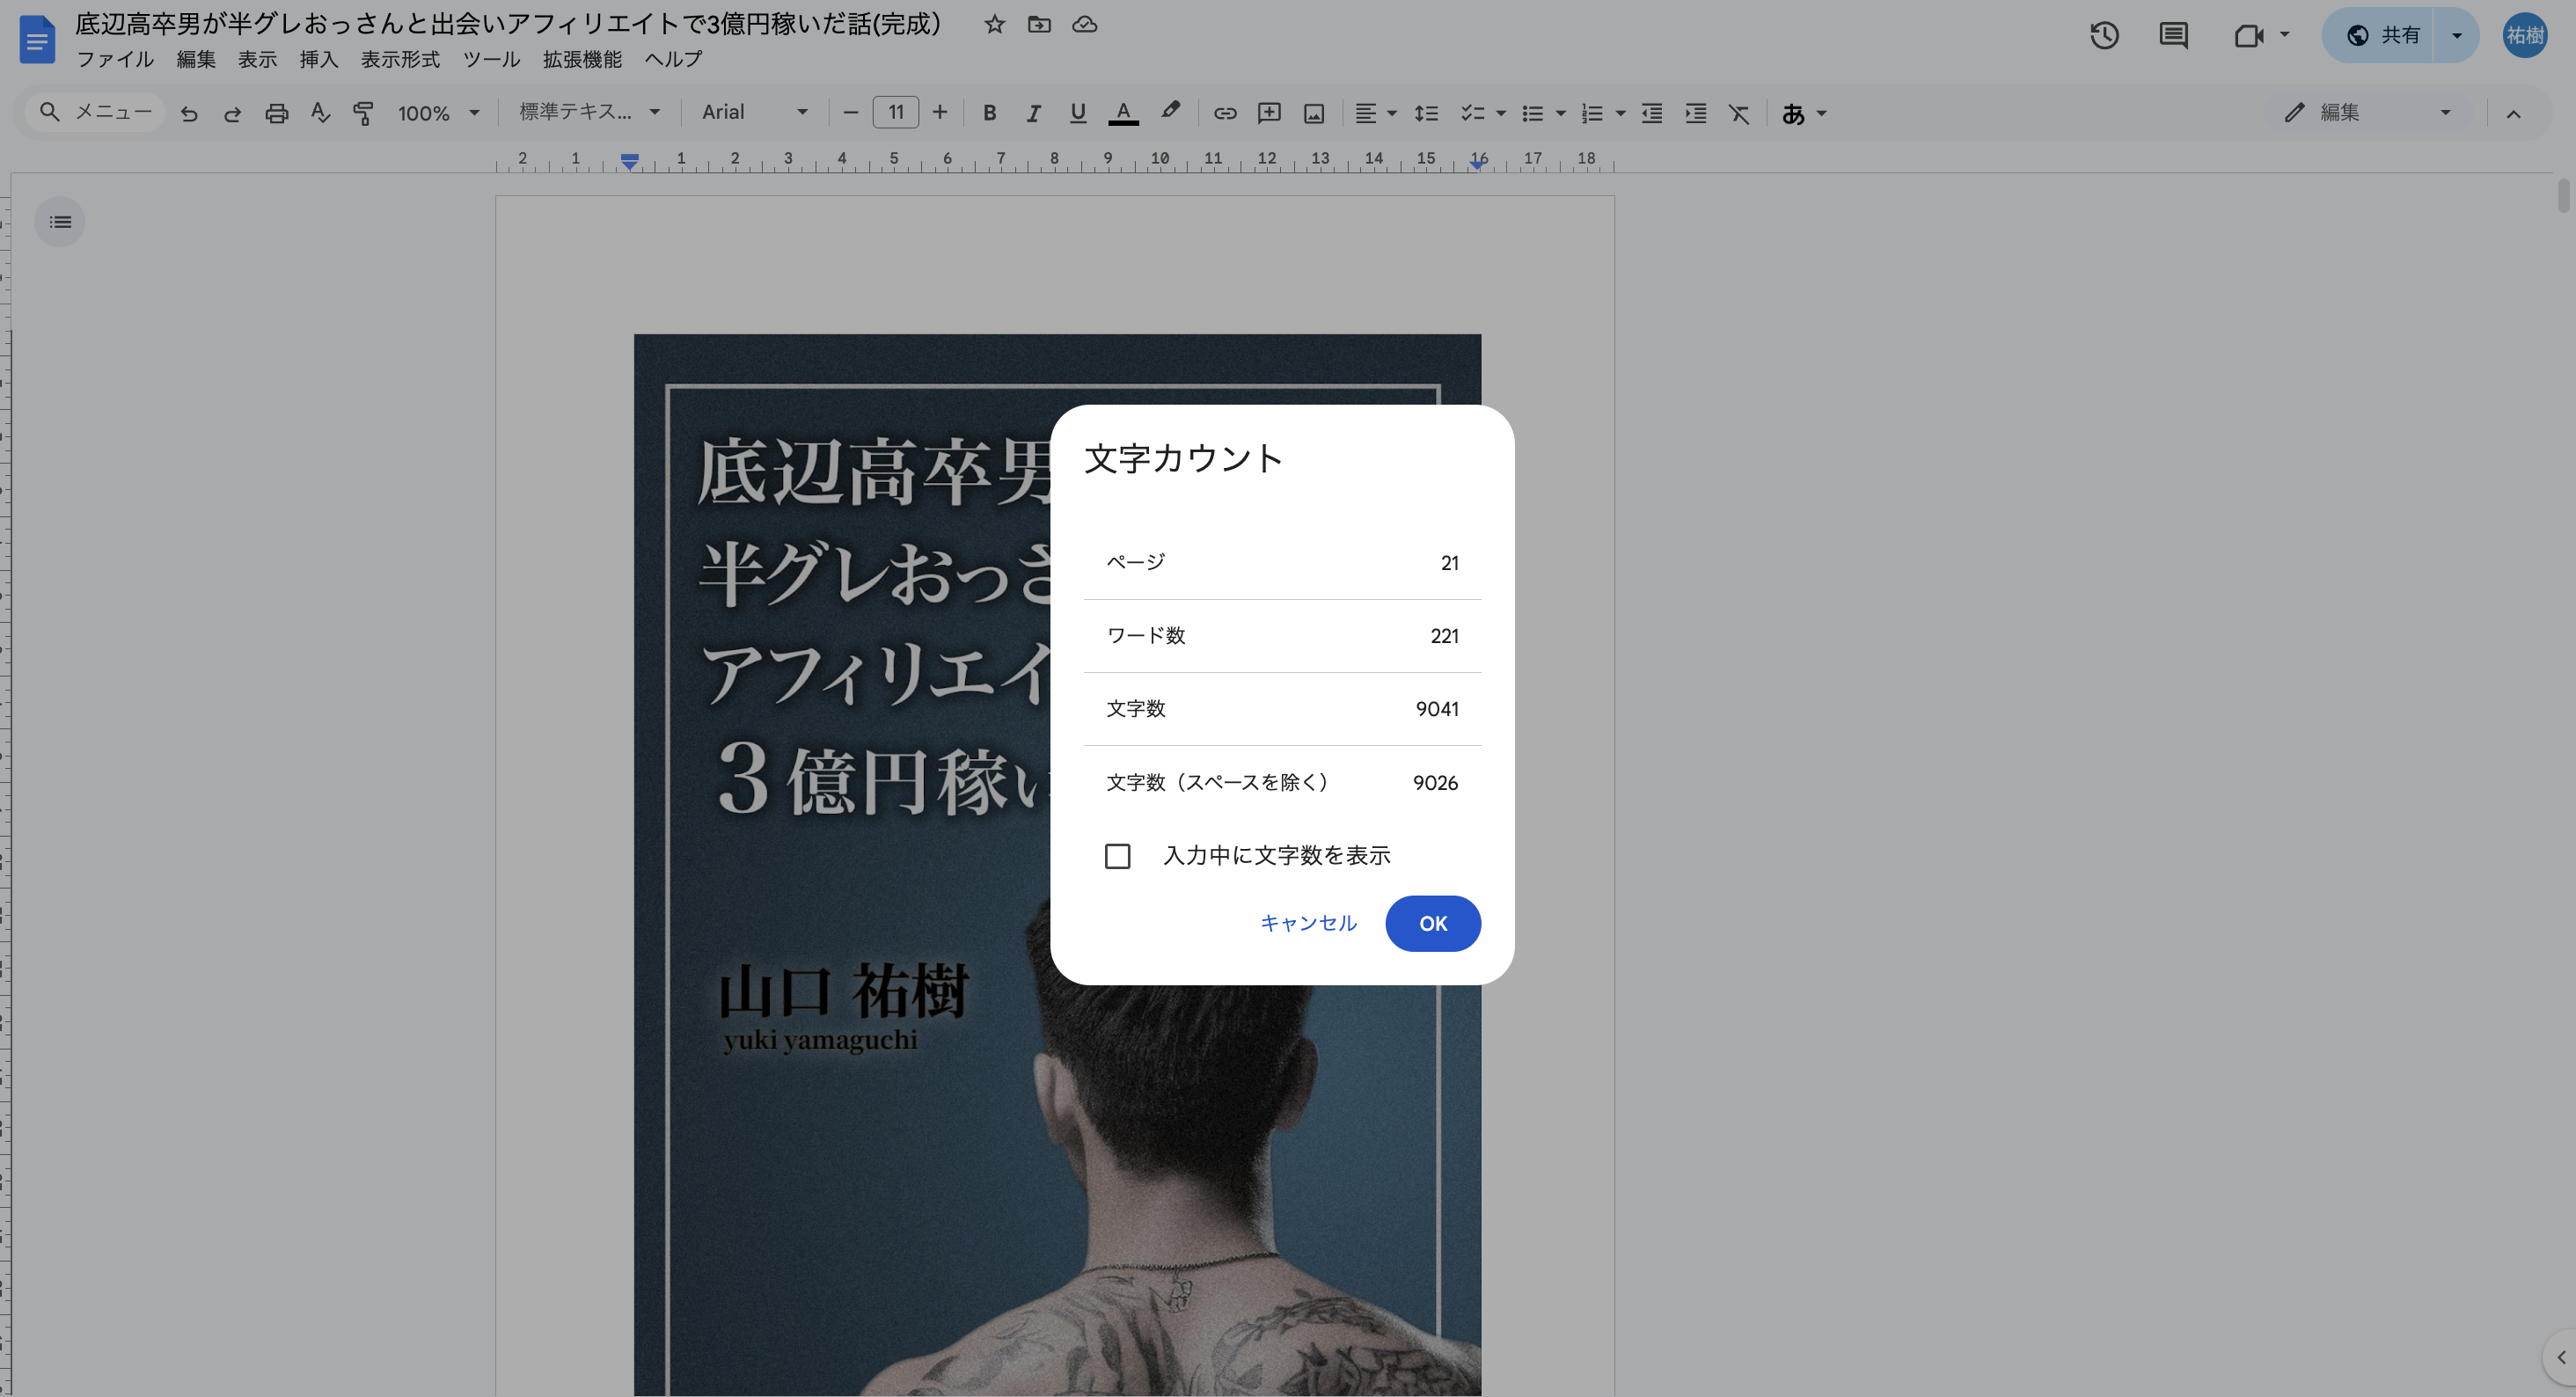Click the clear formatting icon
The height and width of the screenshot is (1397, 2576).
(x=1739, y=113)
